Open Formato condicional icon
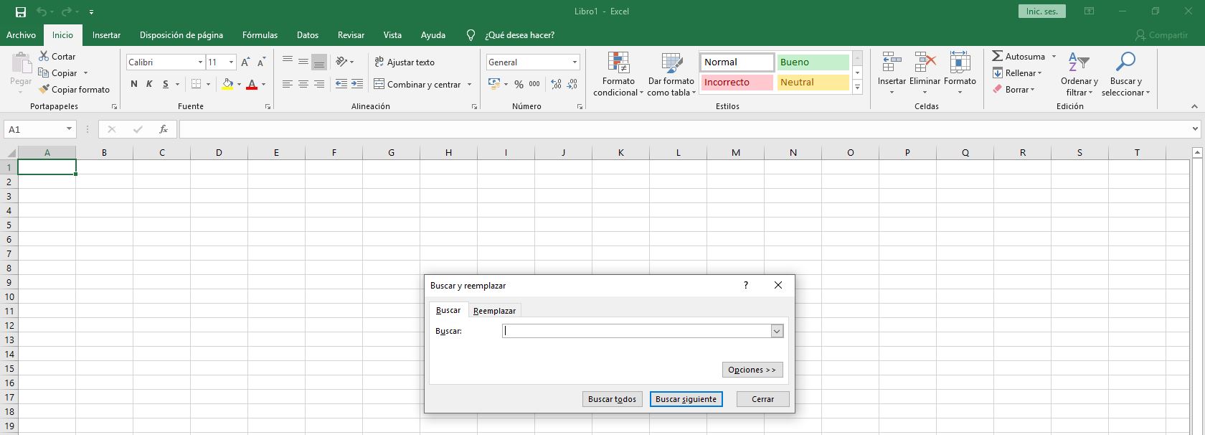The width and height of the screenshot is (1205, 435). click(x=618, y=63)
